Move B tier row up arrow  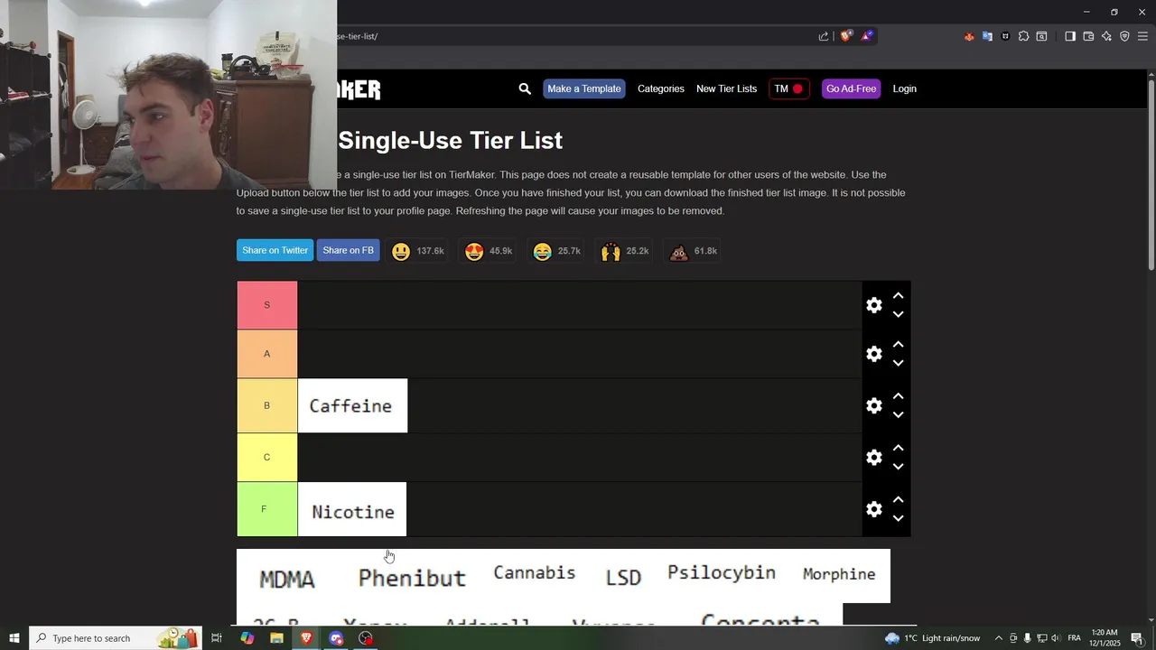click(x=899, y=395)
